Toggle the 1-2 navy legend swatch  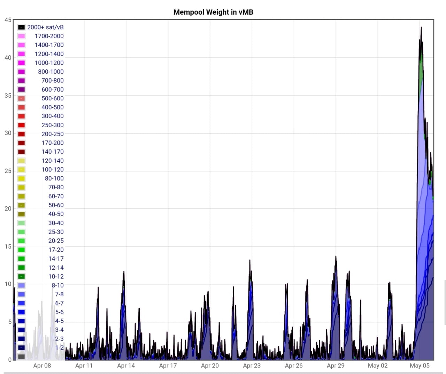tap(21, 348)
